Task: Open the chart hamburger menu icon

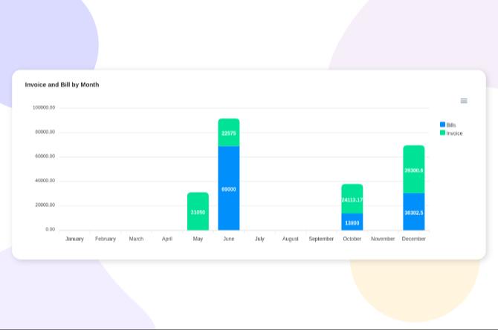Action: pyautogui.click(x=464, y=101)
